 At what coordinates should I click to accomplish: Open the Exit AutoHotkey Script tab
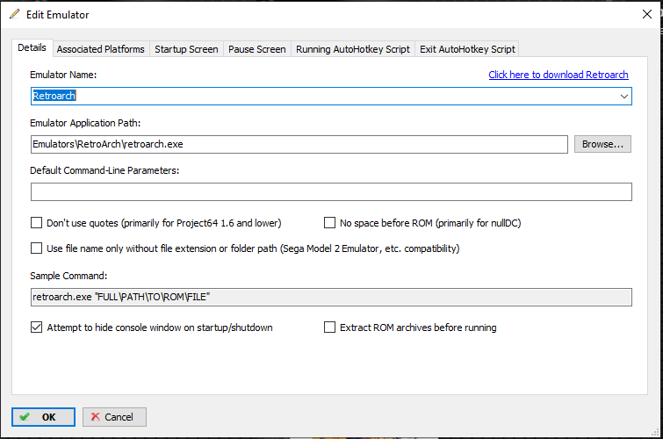(467, 49)
